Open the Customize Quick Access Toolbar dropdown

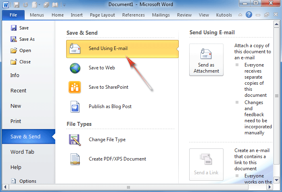(64, 5)
